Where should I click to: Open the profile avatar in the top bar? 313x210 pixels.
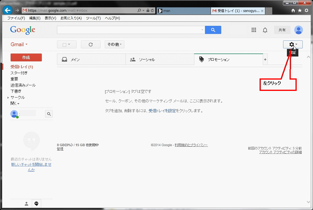(x=298, y=30)
